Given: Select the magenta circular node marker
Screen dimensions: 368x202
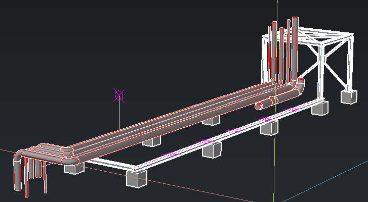Looking at the screenshot, I should [119, 94].
